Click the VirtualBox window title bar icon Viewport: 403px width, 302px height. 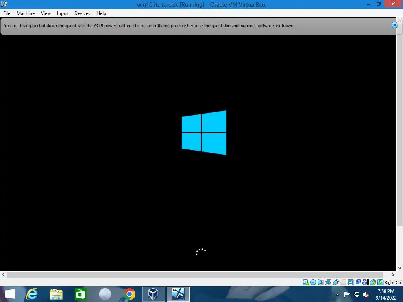(x=4, y=4)
